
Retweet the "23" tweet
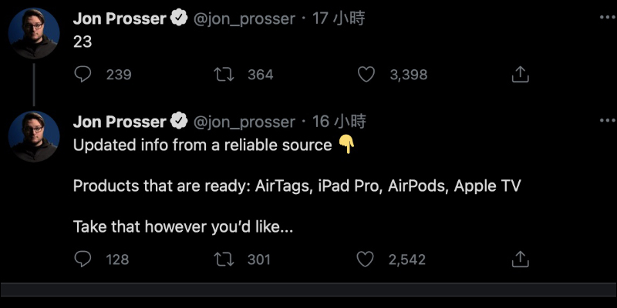coord(224,74)
